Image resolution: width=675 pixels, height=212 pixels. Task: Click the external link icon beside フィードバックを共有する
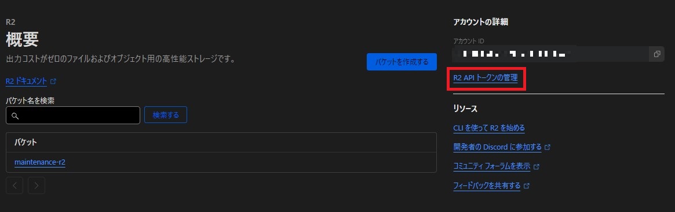click(x=527, y=186)
